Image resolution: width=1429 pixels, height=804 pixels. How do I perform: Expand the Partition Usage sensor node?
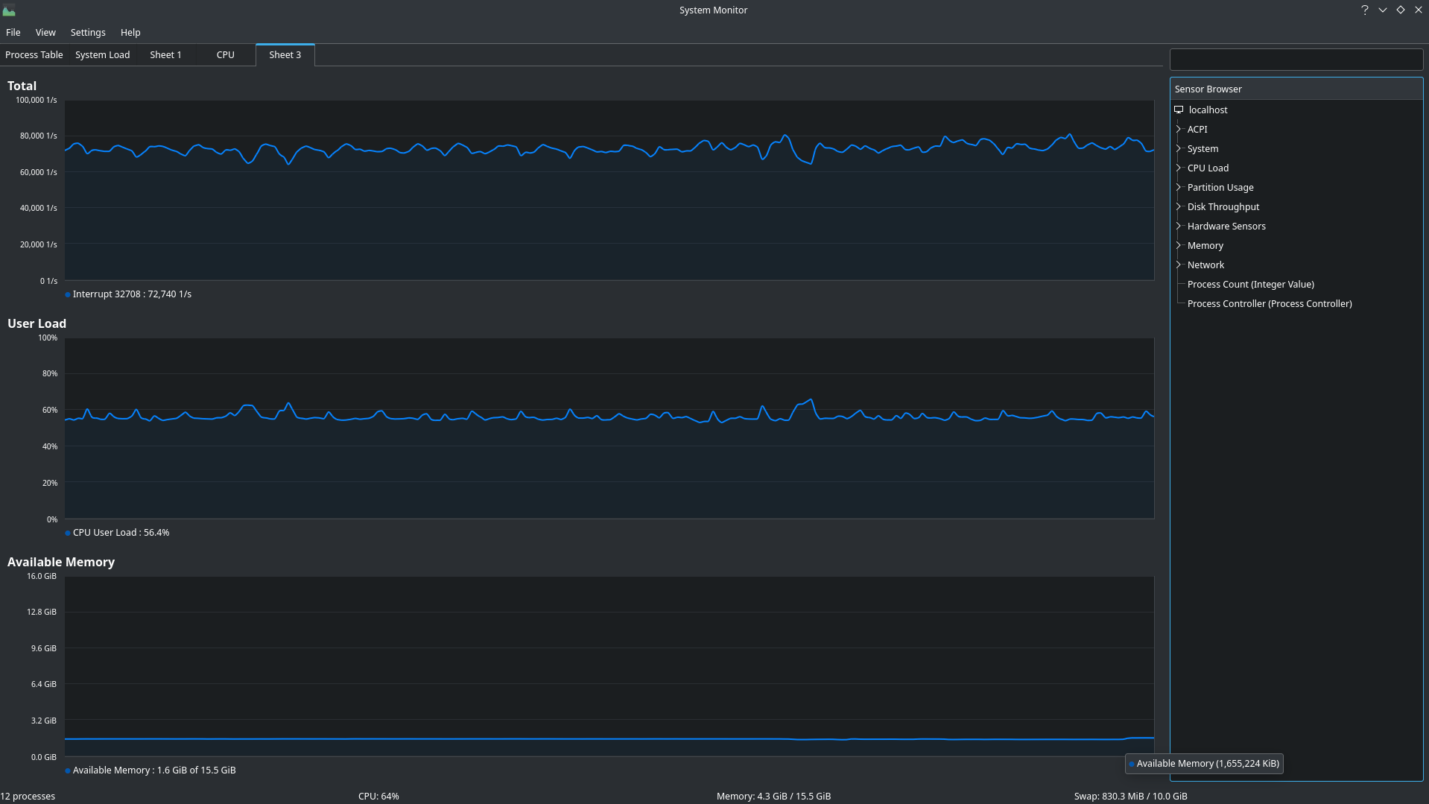click(1179, 187)
